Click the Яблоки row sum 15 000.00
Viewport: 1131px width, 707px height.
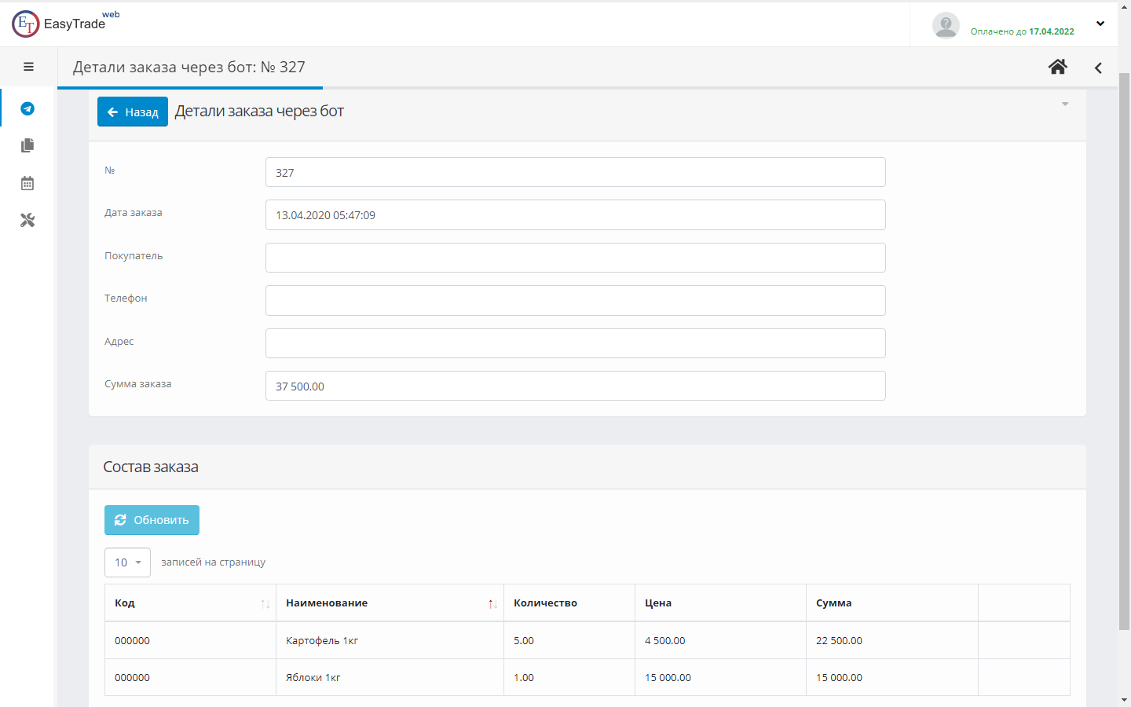click(892, 677)
